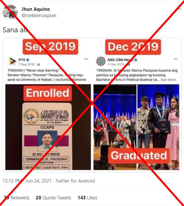184x206 pixels.
Task: Open the group stage photo
Action: 115,127
